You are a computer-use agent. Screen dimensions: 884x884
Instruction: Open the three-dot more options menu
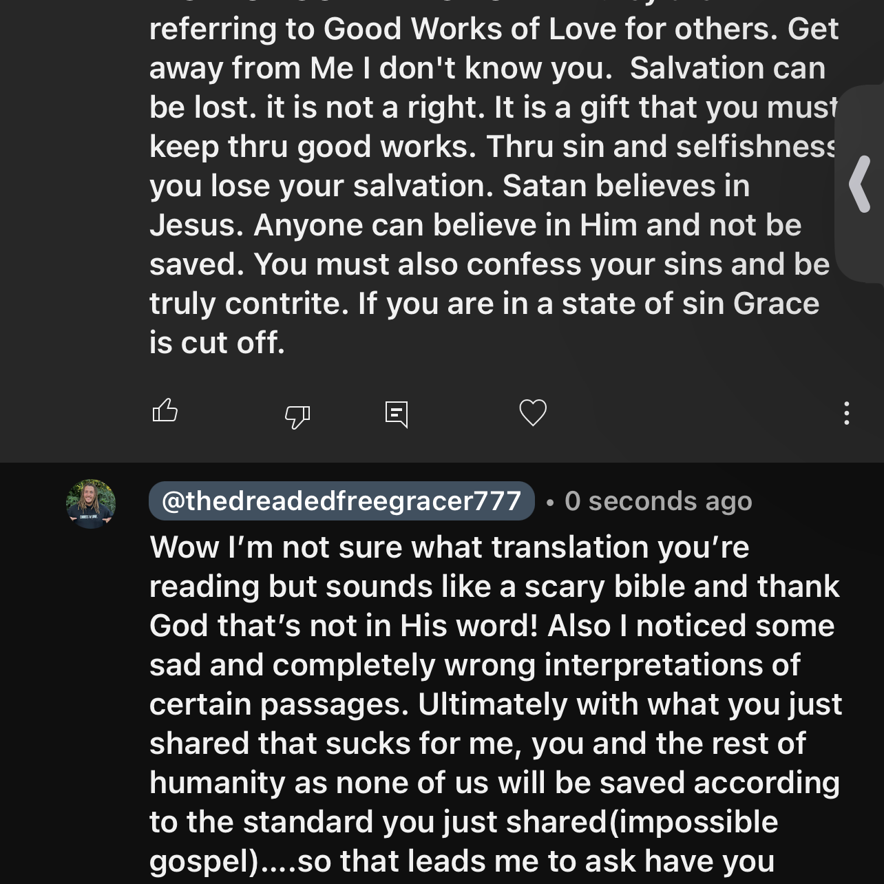pyautogui.click(x=846, y=413)
